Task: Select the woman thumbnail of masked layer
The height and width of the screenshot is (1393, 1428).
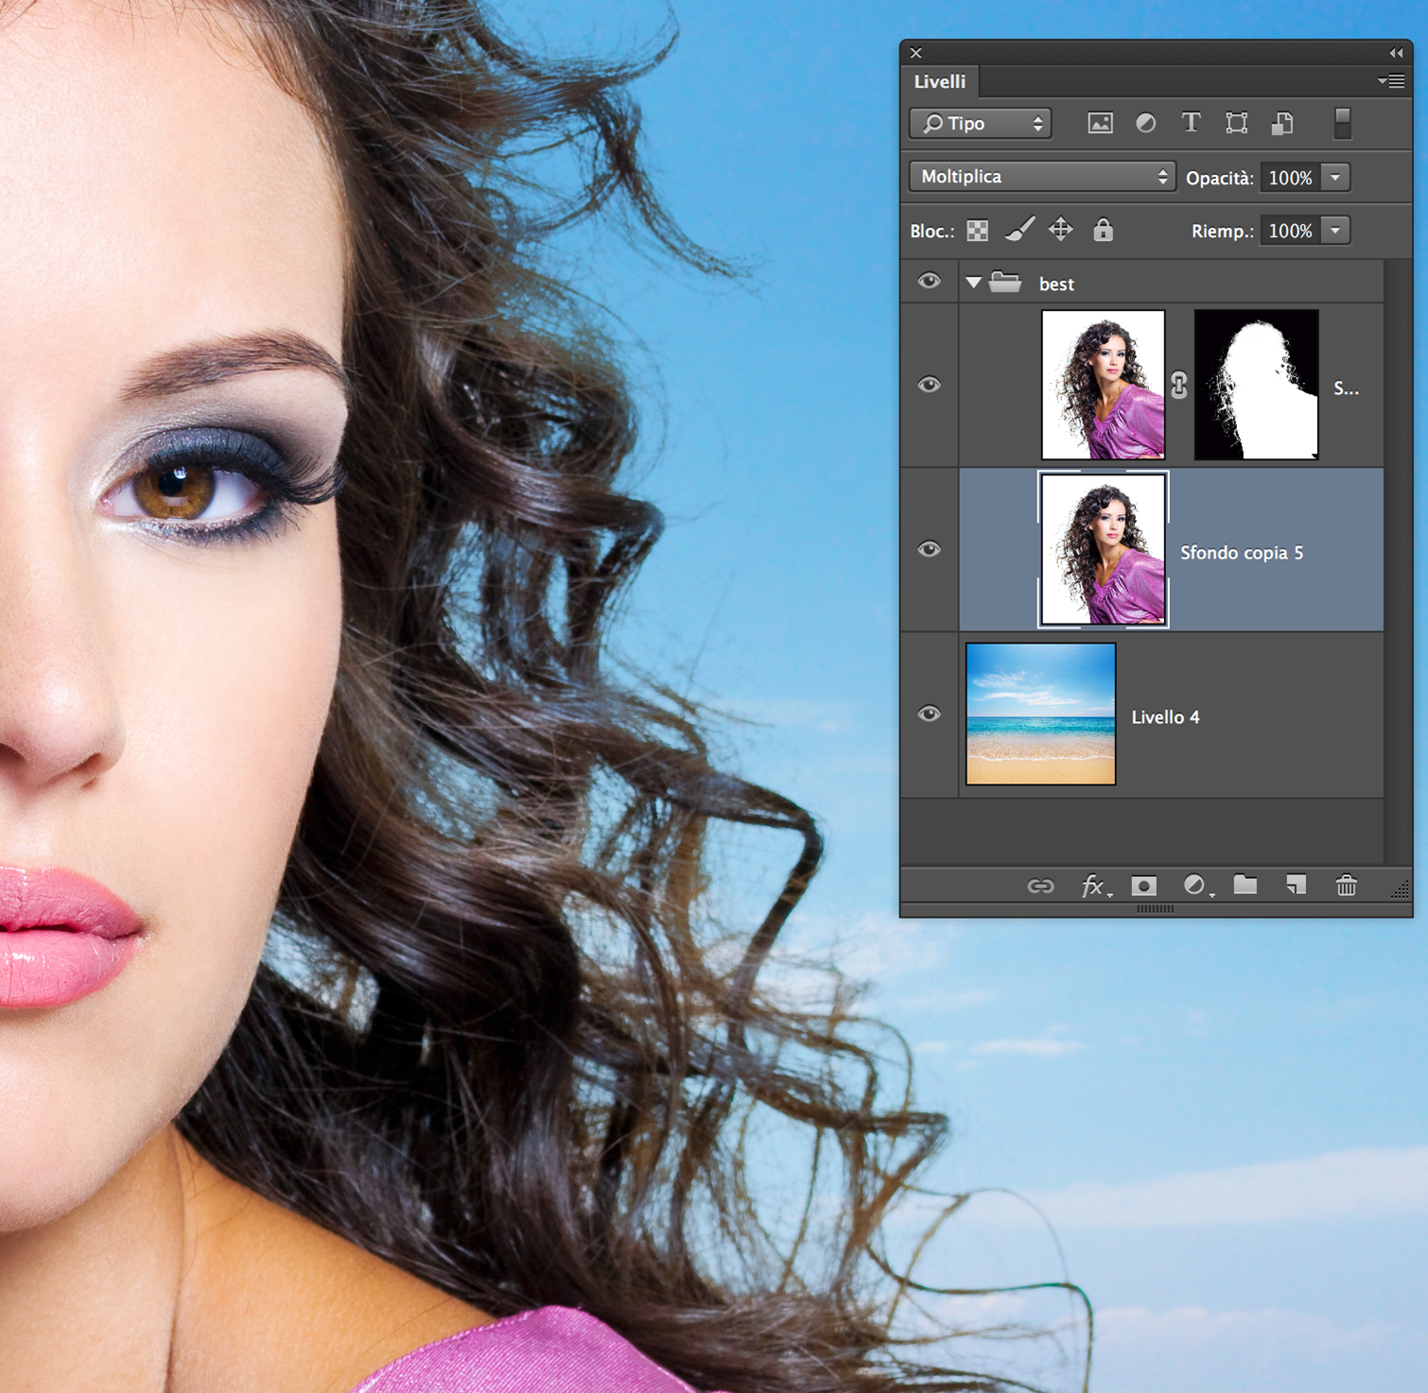Action: 1103,385
